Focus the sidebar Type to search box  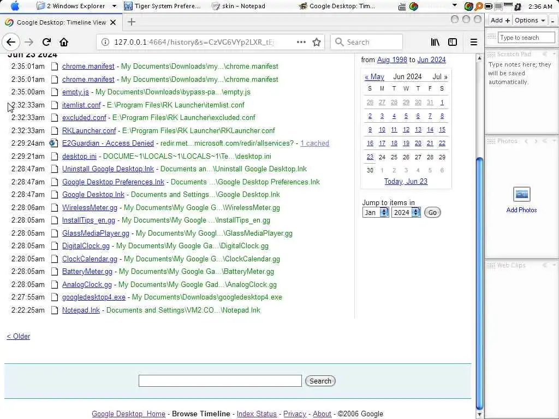tap(526, 38)
